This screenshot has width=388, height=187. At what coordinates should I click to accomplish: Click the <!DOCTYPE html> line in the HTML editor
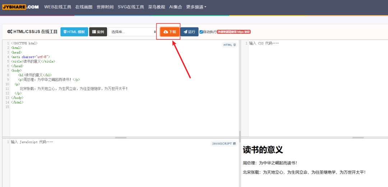click(24, 43)
